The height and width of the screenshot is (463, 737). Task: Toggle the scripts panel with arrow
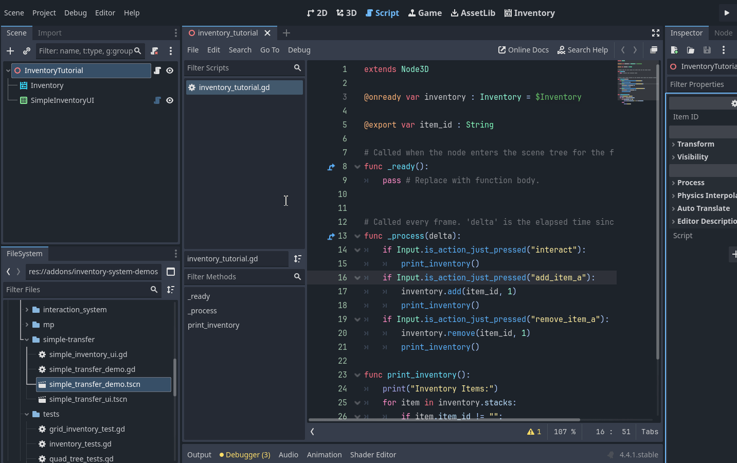312,432
